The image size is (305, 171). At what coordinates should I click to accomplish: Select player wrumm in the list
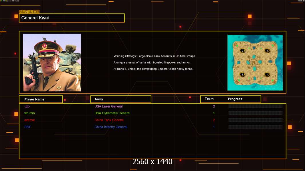click(x=30, y=113)
